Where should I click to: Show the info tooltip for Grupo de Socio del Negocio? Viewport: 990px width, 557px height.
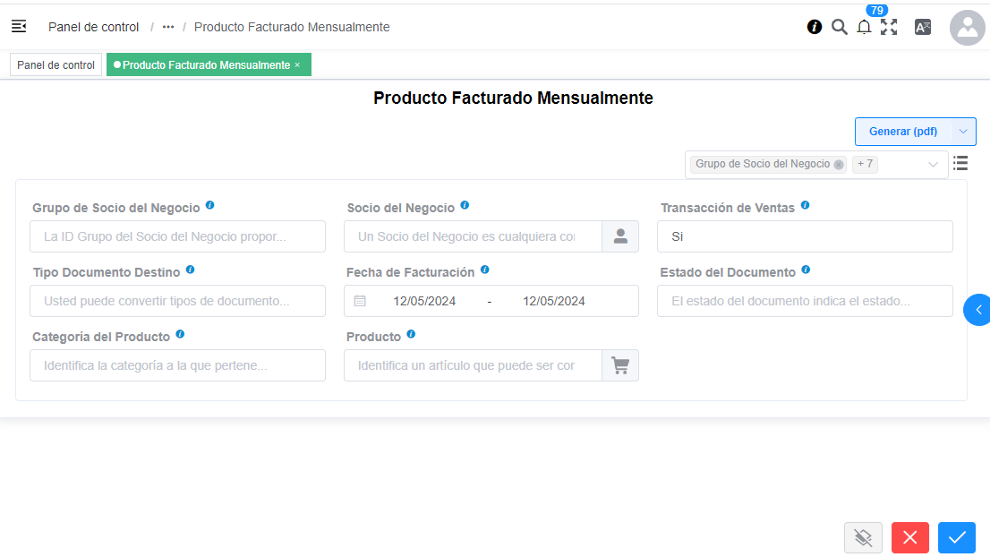tap(209, 204)
